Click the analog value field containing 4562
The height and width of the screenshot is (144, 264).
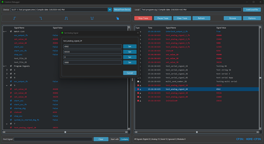click(92, 46)
